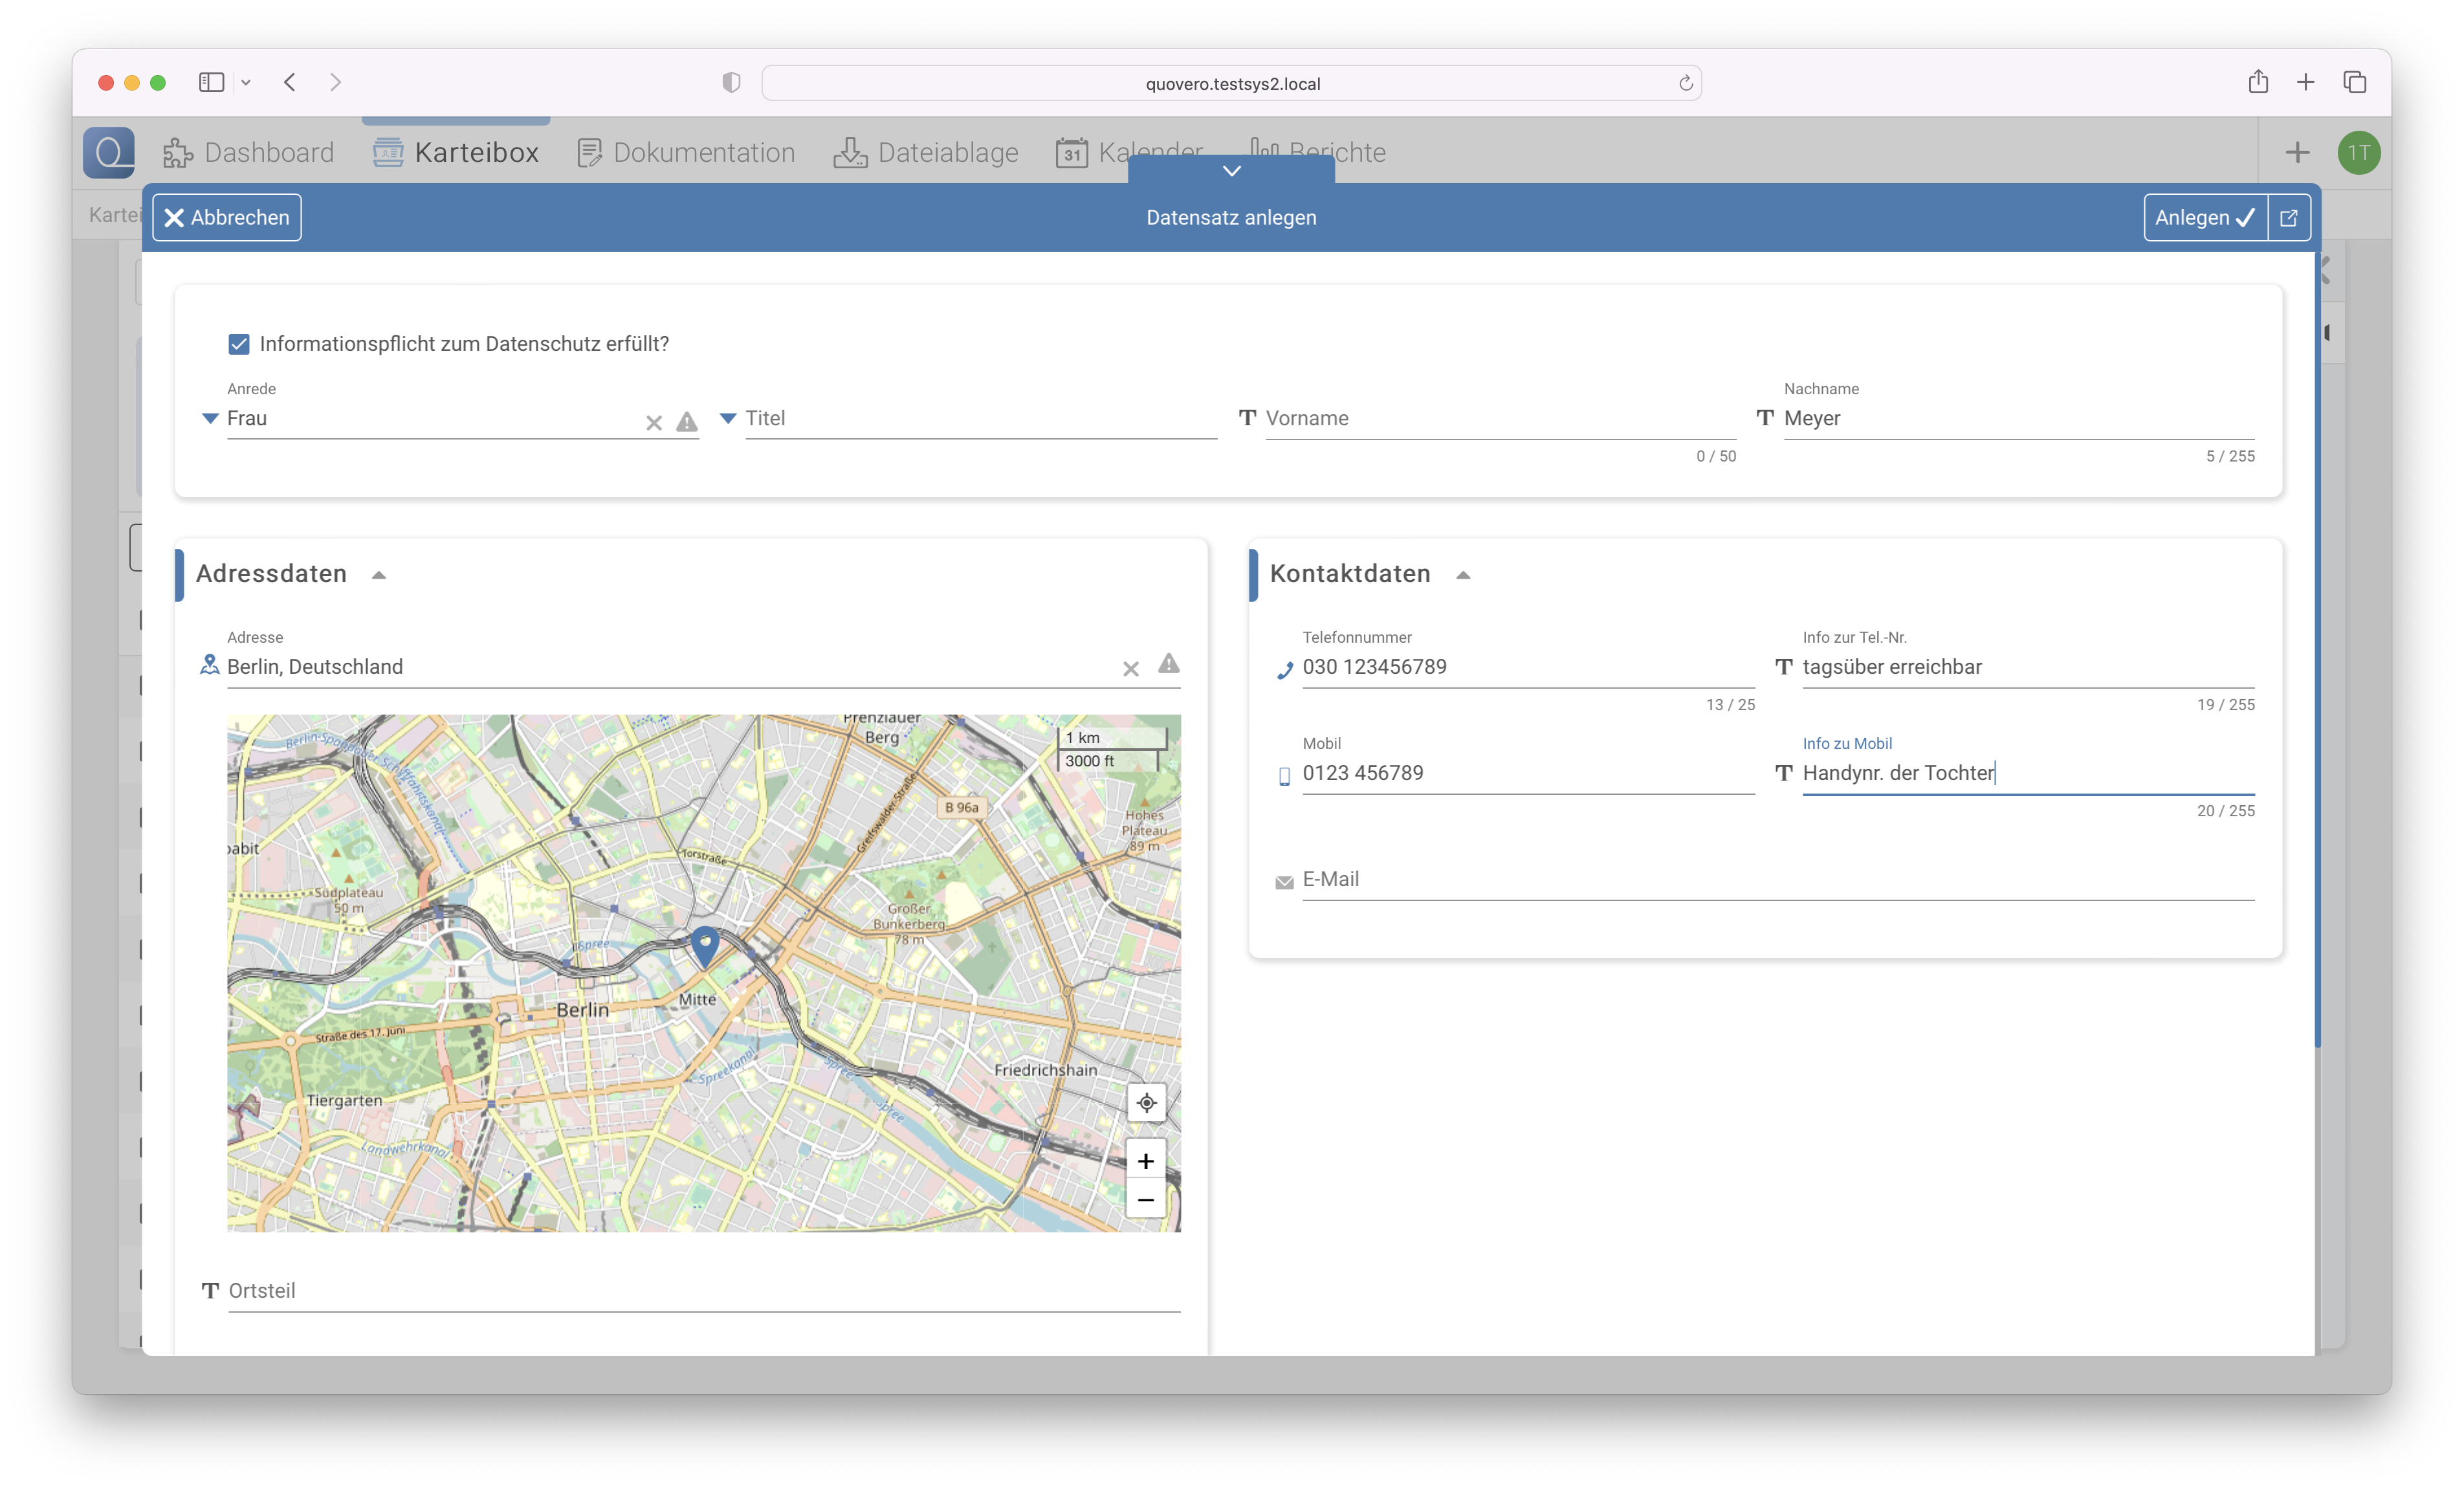Switch to the Dashboard tab
The width and height of the screenshot is (2464, 1490).
click(x=249, y=152)
